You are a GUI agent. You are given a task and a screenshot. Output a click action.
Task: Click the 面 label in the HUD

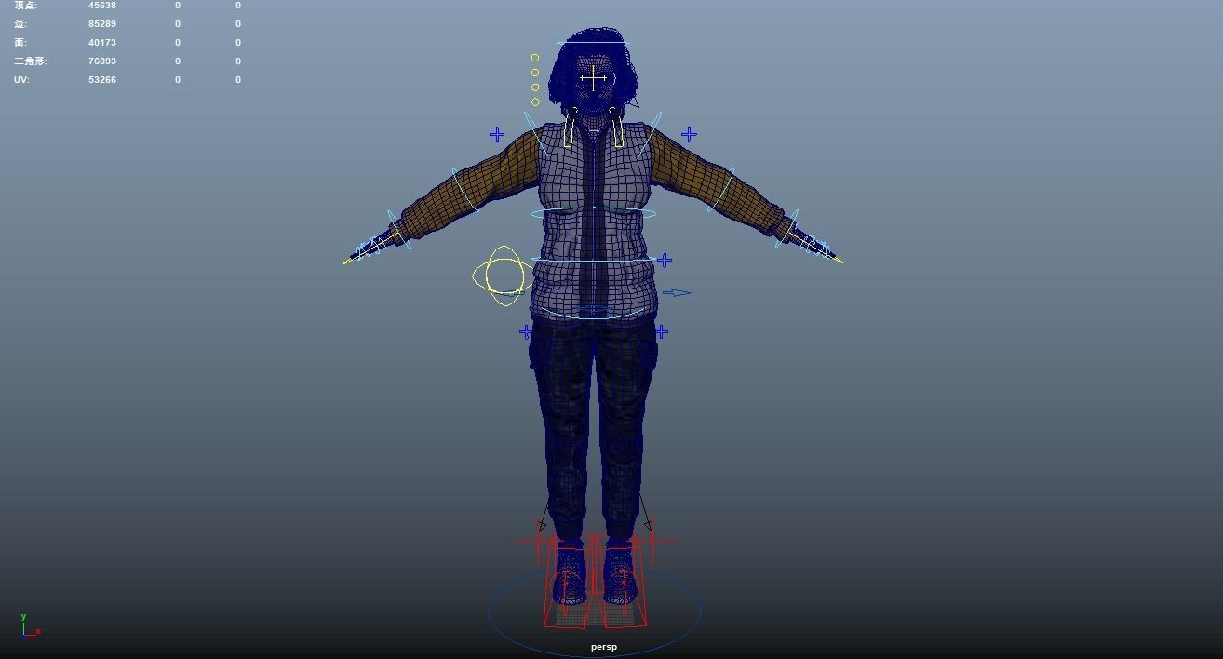pyautogui.click(x=20, y=43)
